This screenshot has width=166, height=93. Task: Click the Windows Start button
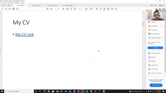point(2,91)
